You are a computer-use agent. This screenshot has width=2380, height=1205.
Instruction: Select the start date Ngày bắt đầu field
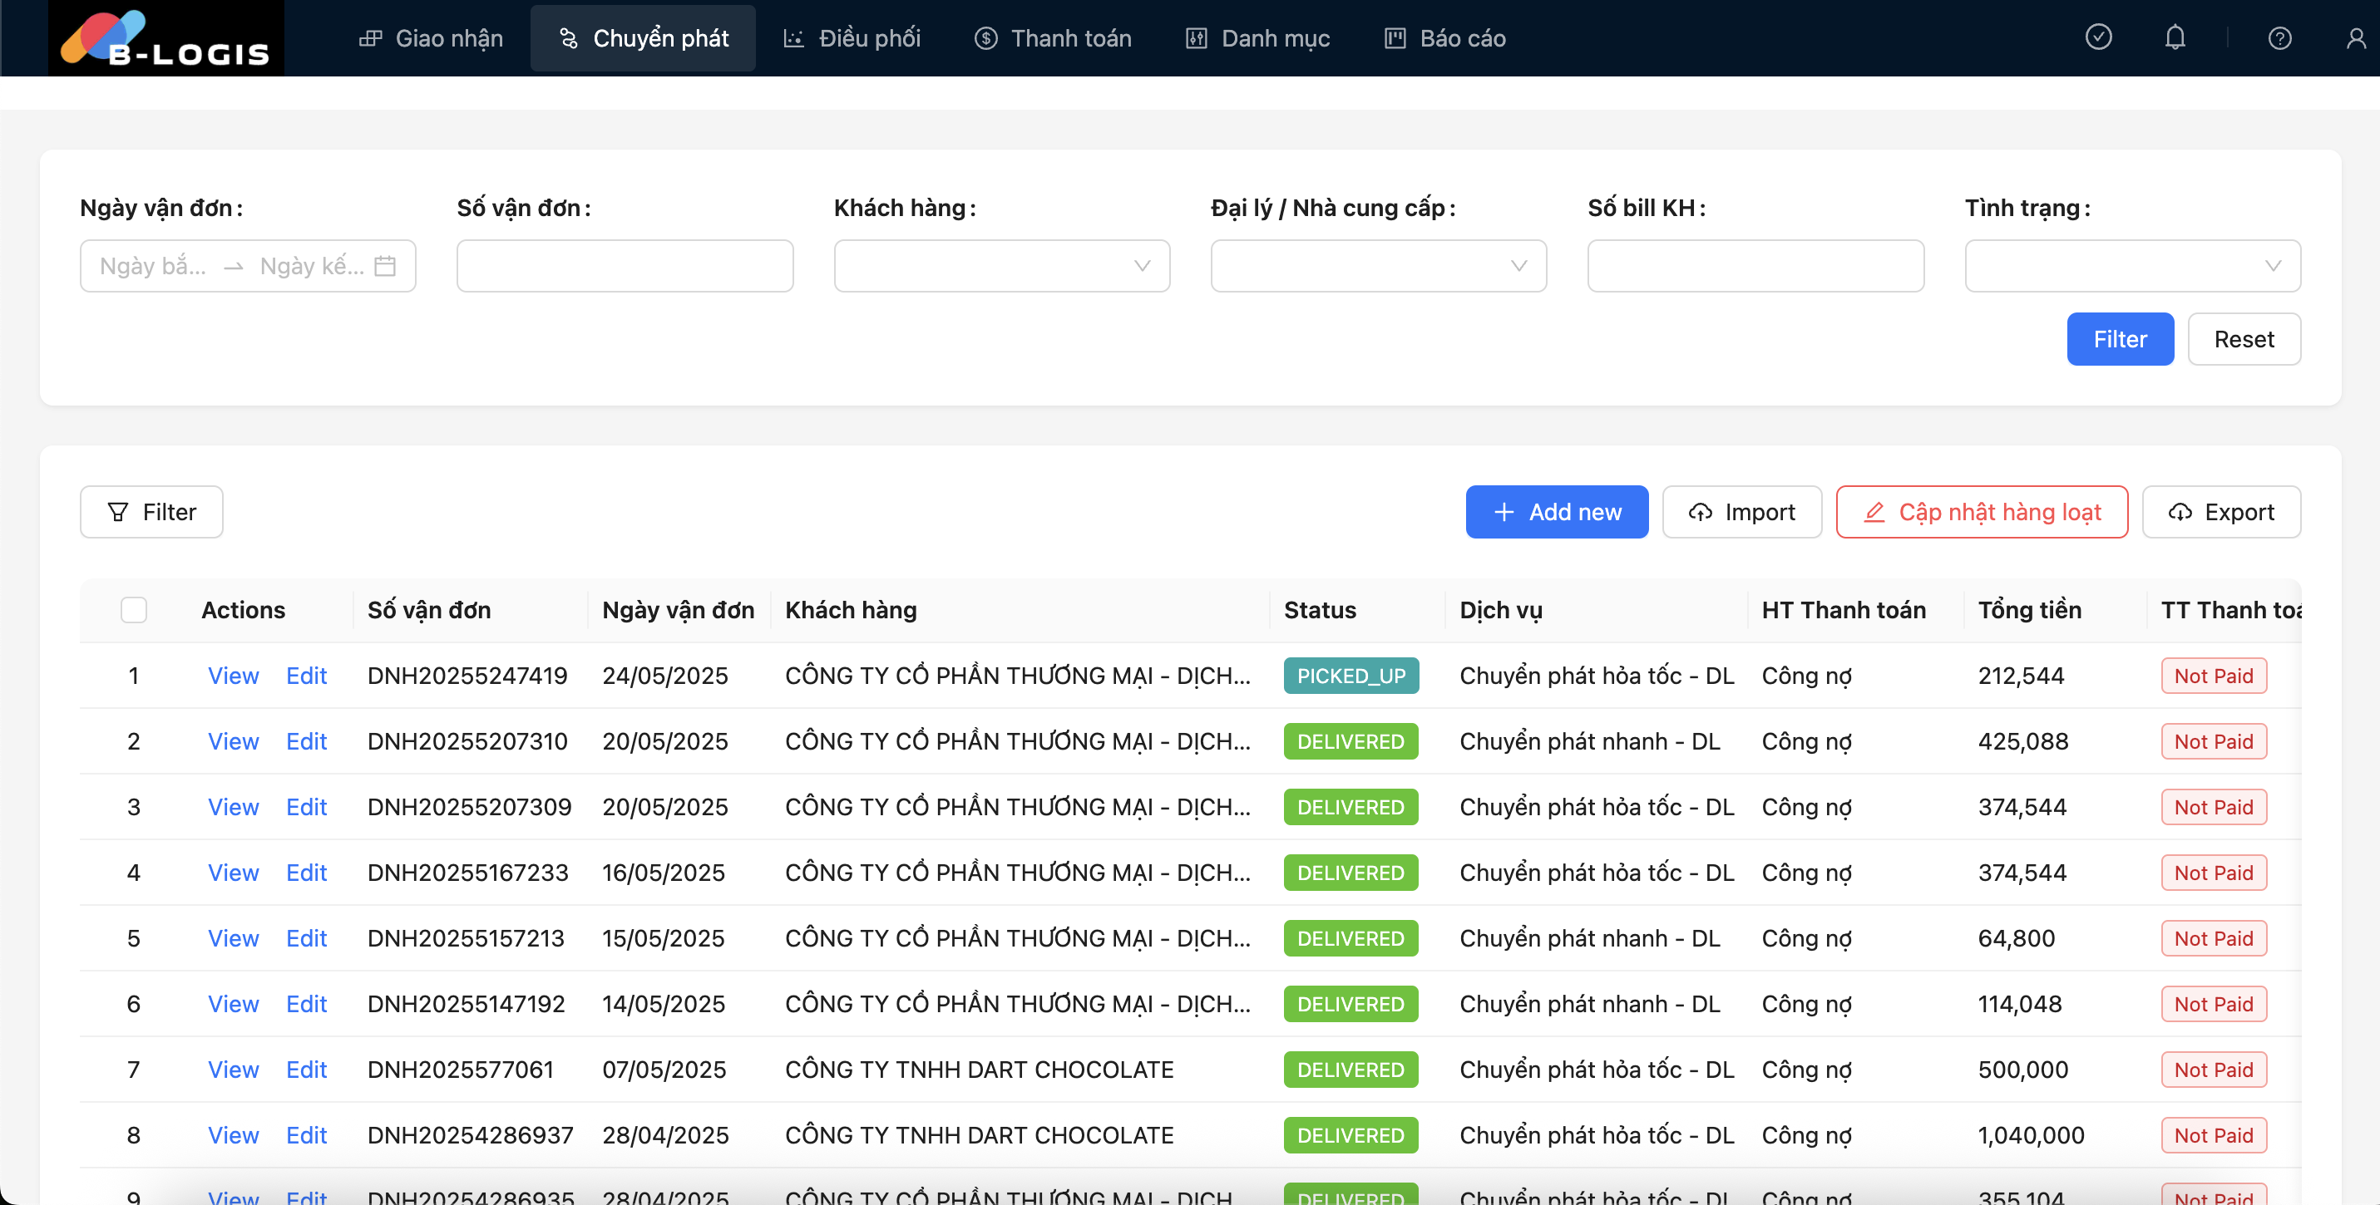click(153, 266)
